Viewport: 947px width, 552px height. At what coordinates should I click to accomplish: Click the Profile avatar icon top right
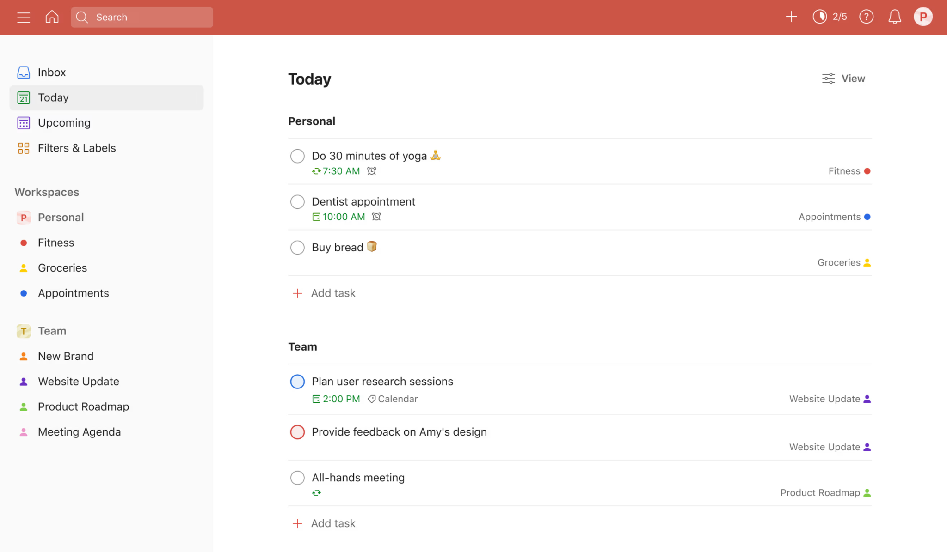click(923, 17)
